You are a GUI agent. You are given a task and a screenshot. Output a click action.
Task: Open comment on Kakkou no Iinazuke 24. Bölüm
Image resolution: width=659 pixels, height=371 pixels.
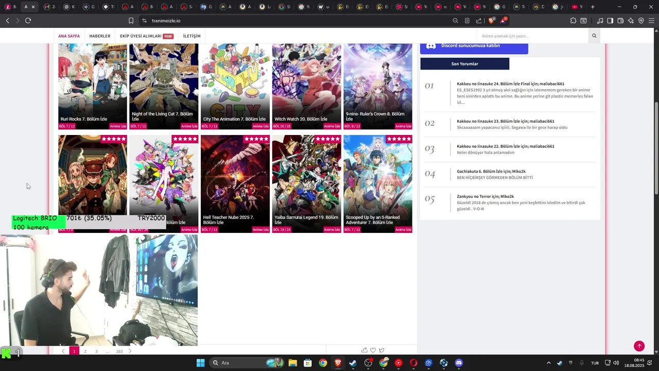[x=510, y=83]
